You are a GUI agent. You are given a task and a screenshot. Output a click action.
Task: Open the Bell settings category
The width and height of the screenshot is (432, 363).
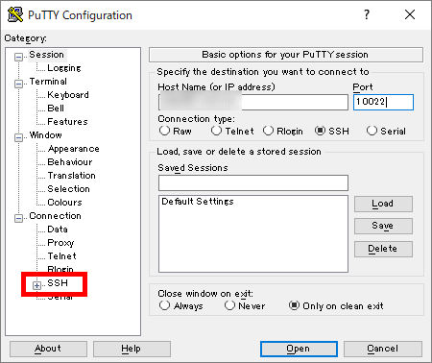pos(56,109)
